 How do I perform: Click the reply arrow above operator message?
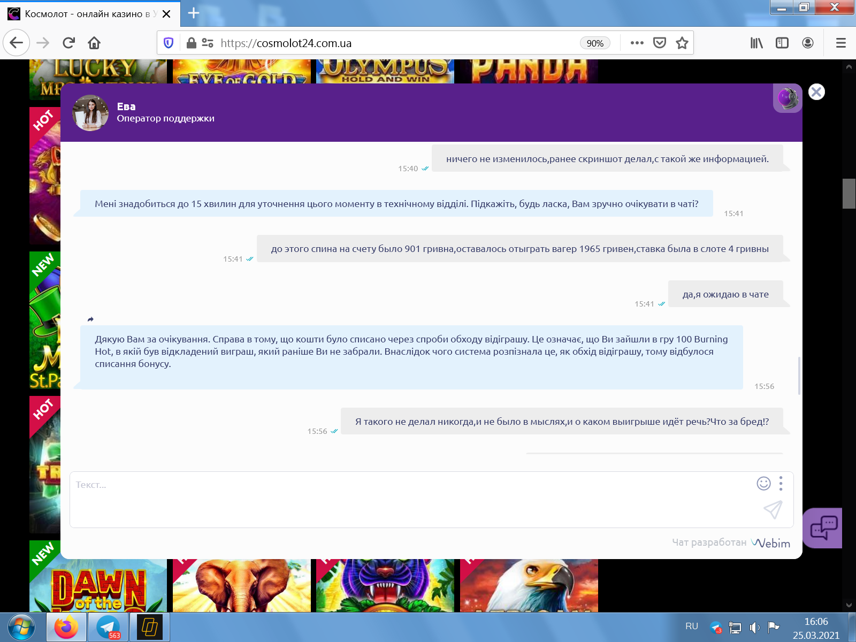[x=90, y=319]
